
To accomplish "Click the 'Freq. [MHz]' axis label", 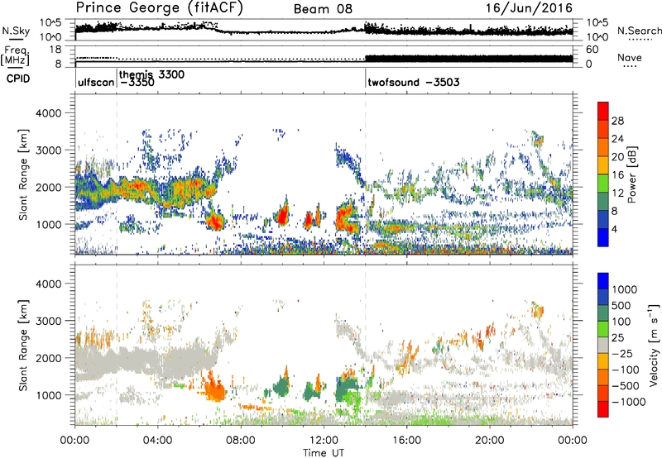I will [x=15, y=56].
